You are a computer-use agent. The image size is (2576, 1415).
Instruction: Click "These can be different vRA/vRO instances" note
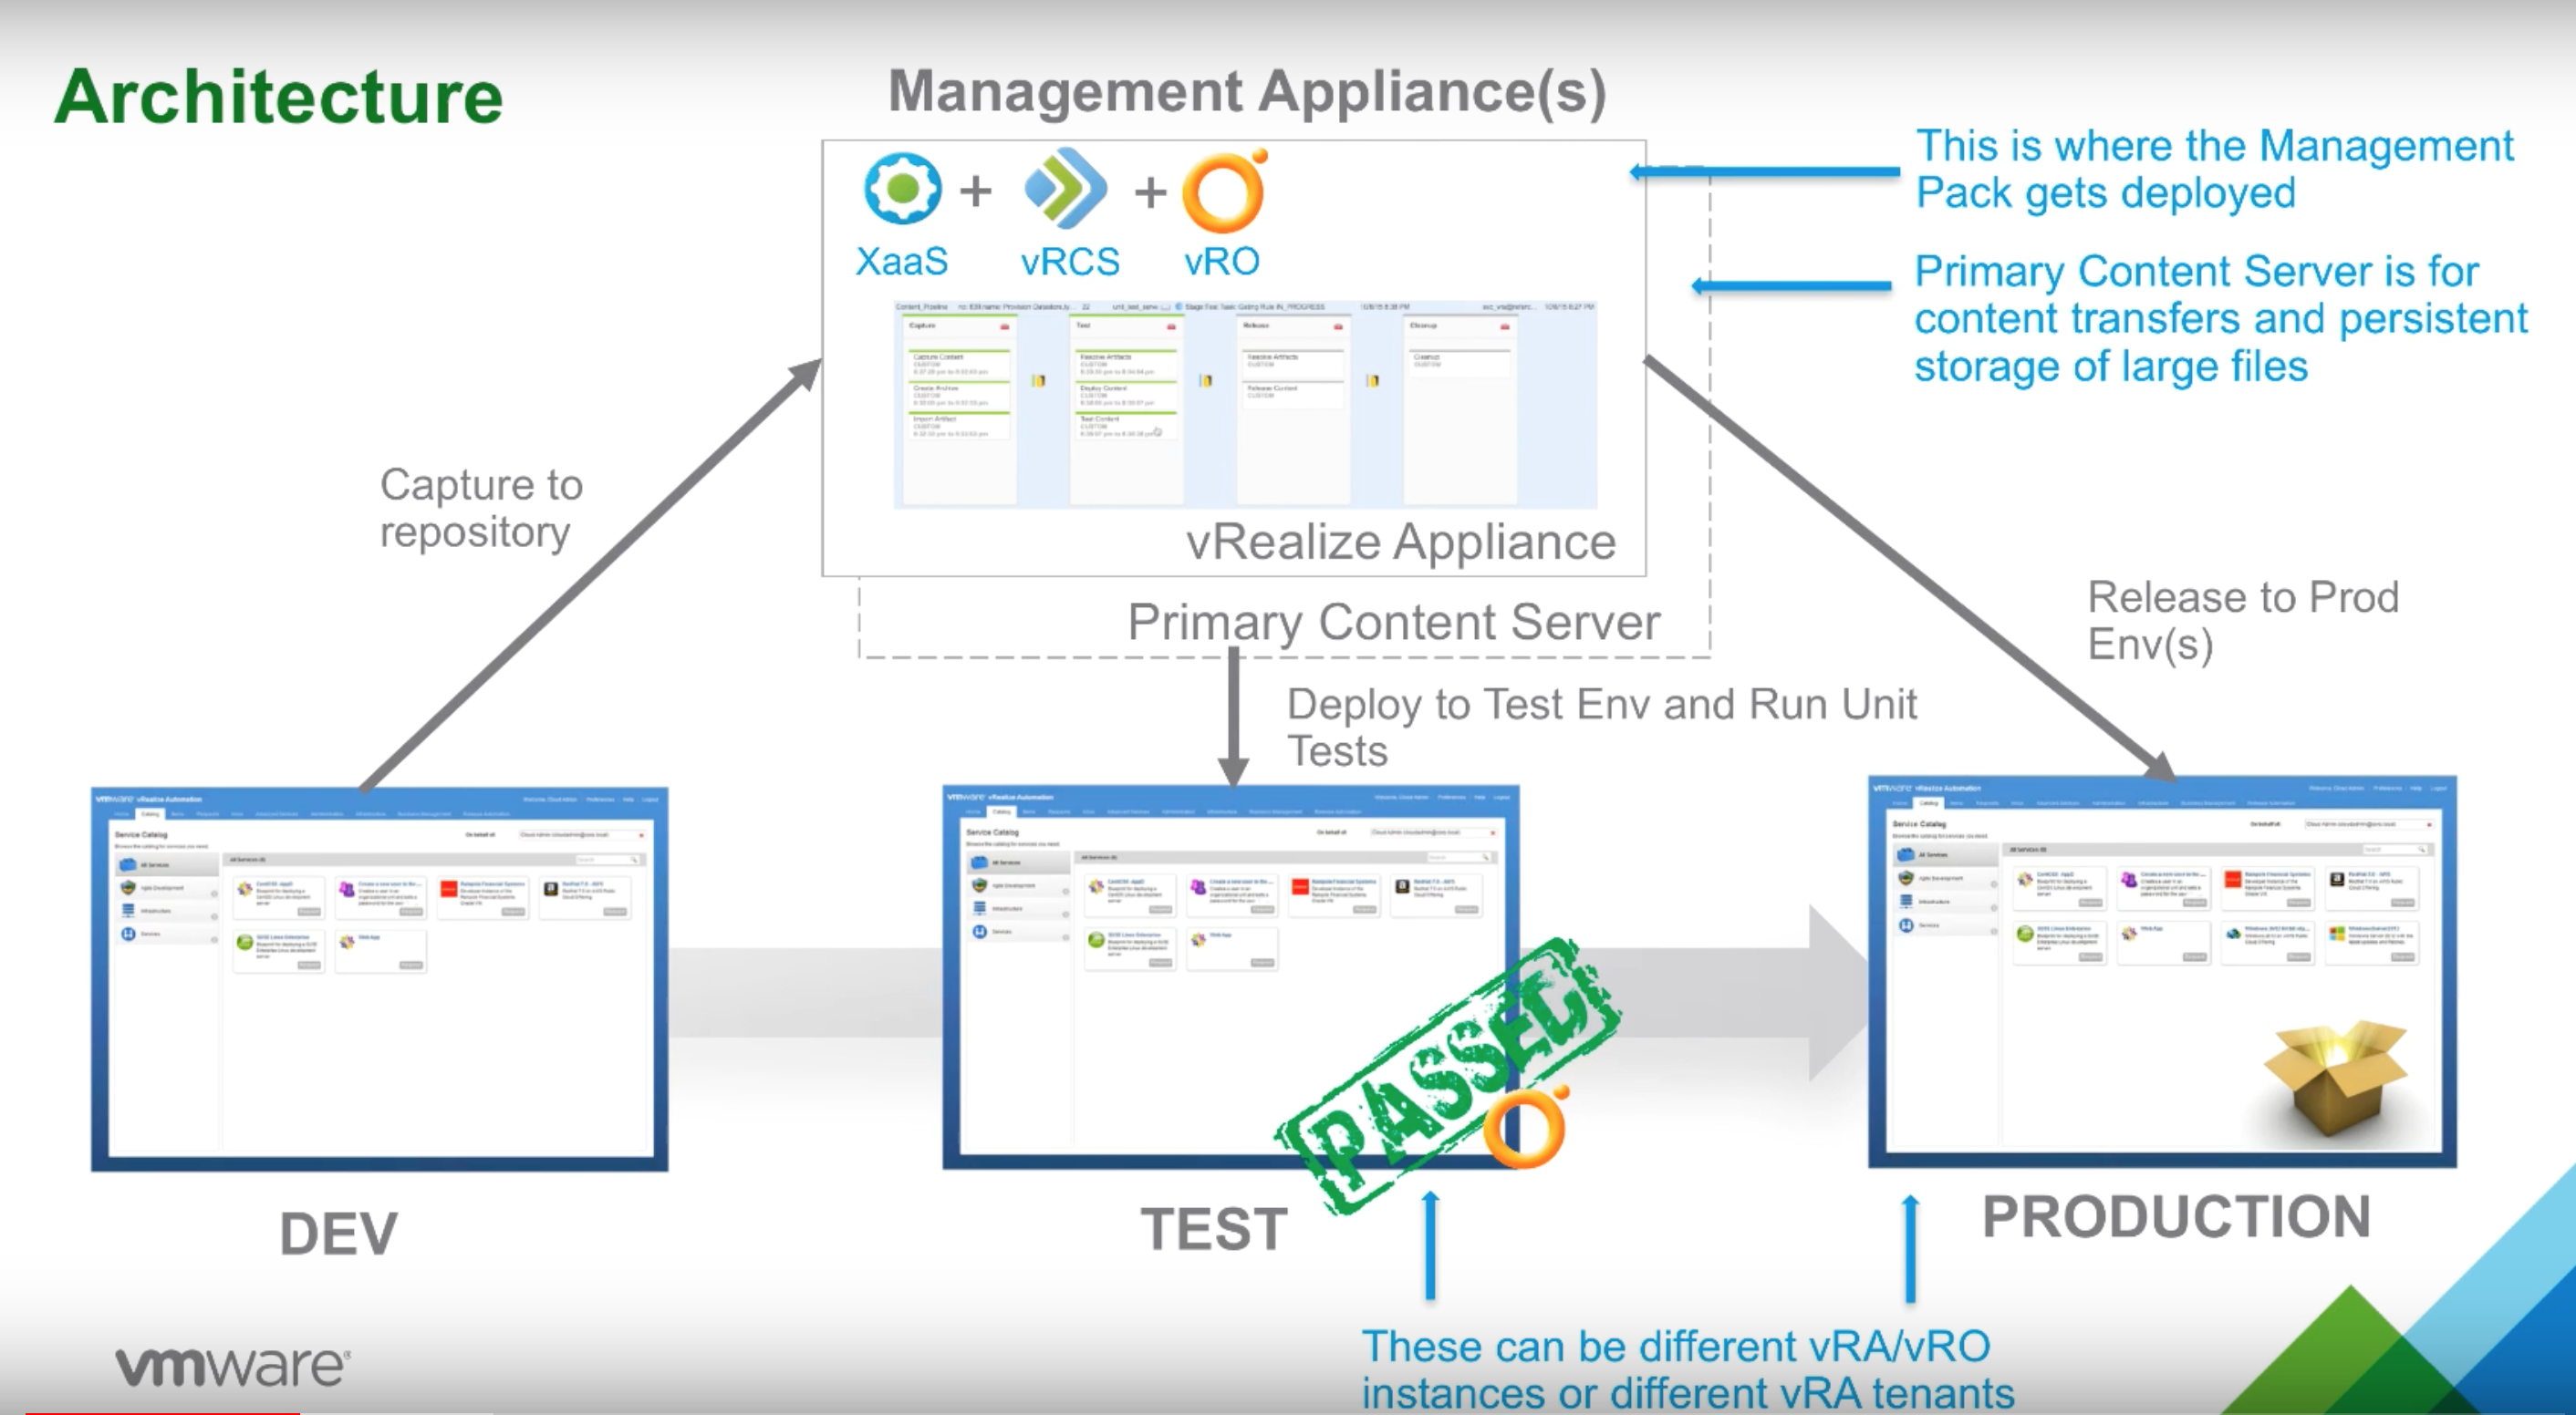(x=1688, y=1369)
